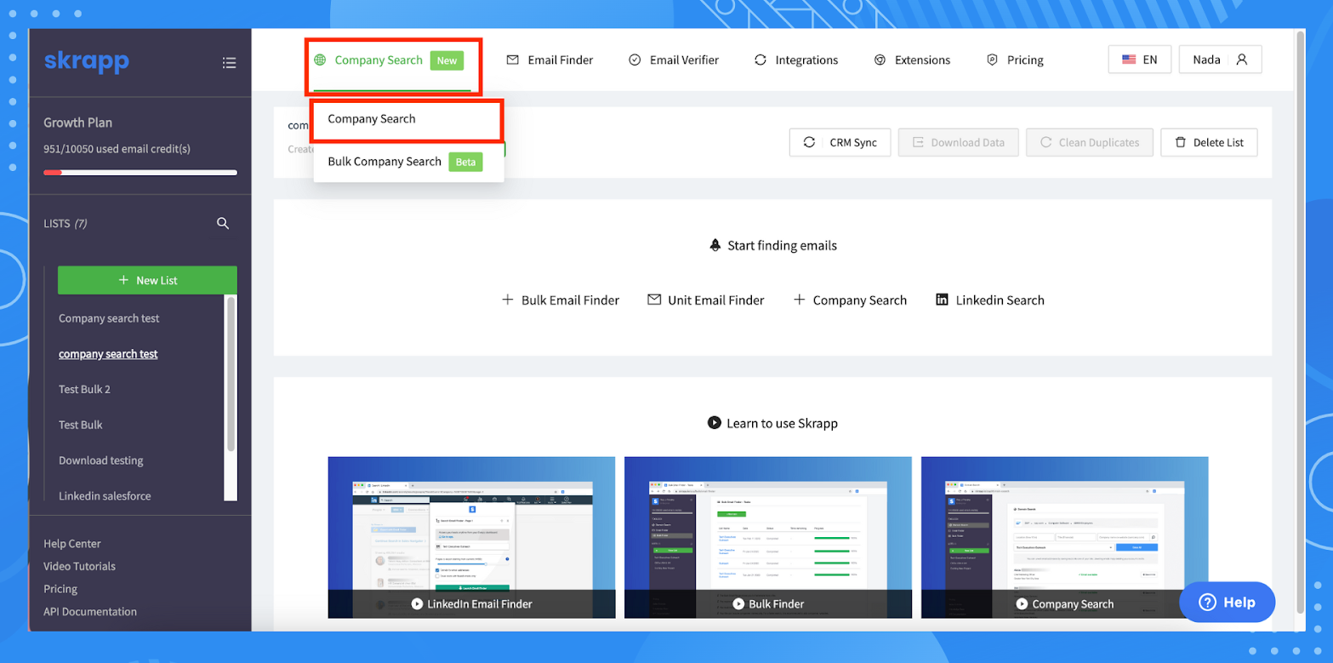Play the LinkedIn Email Finder video thumbnail
The width and height of the screenshot is (1333, 663).
[471, 537]
